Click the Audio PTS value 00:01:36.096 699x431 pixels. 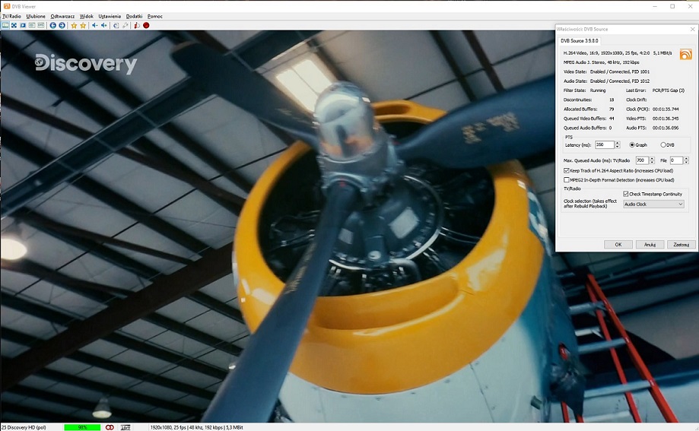tap(665, 128)
